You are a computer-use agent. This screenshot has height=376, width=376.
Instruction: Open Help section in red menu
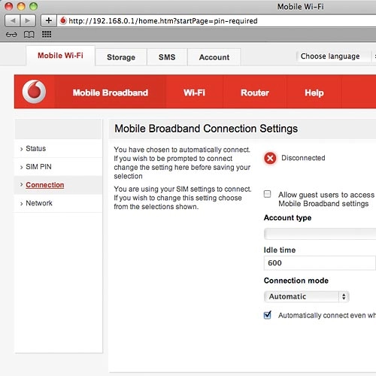(x=314, y=92)
